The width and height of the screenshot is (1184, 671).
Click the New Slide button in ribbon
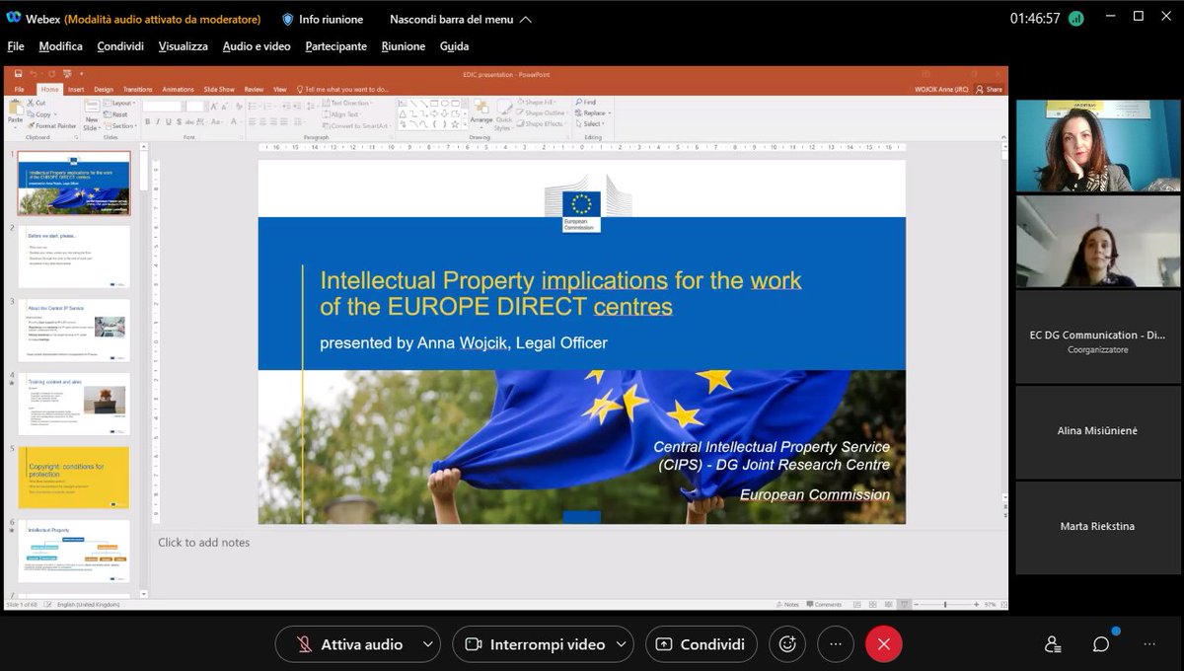pos(91,113)
